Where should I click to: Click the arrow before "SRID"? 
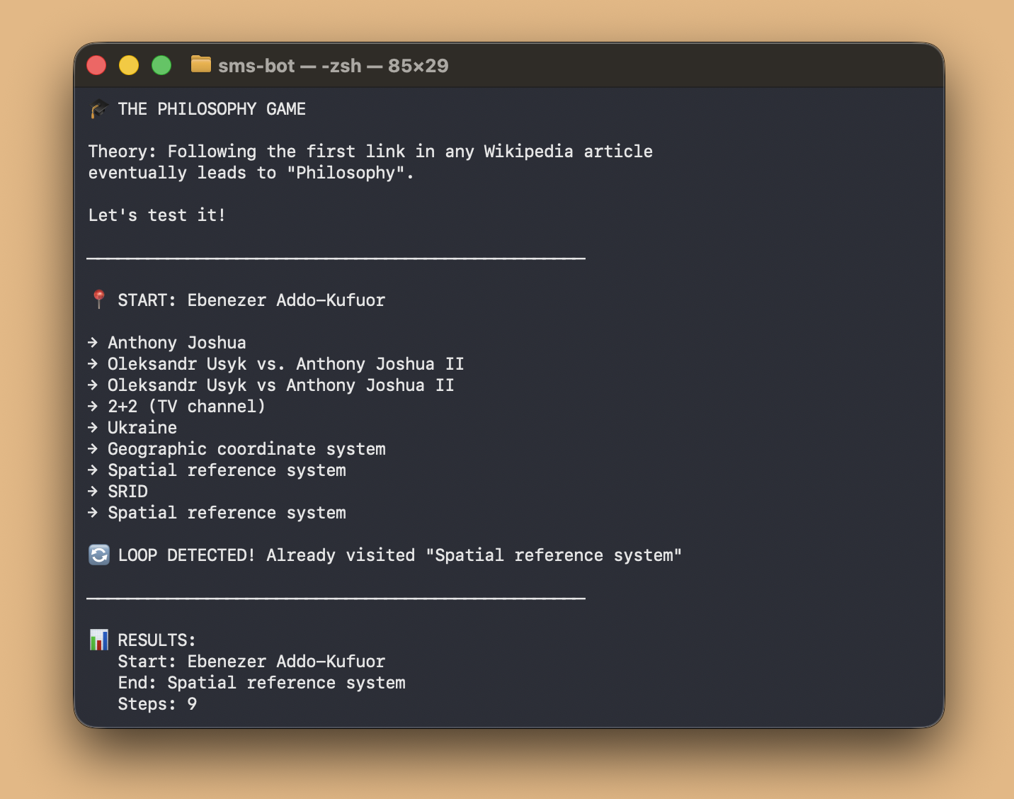click(93, 491)
